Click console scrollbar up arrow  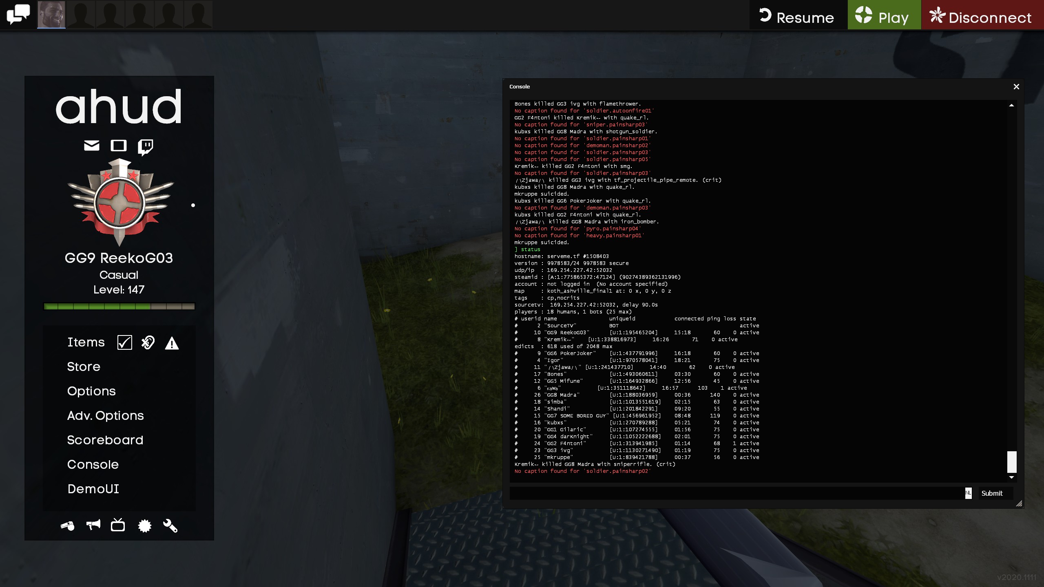(x=1011, y=106)
